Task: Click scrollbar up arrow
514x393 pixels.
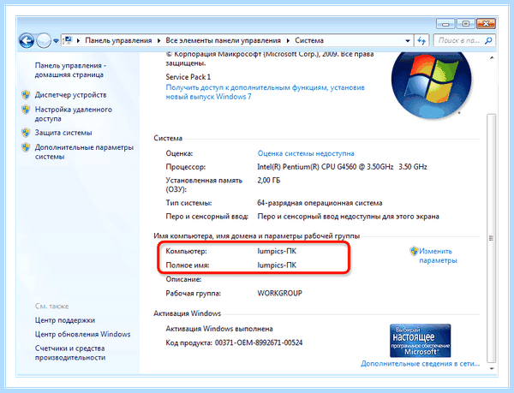Action: click(x=492, y=57)
